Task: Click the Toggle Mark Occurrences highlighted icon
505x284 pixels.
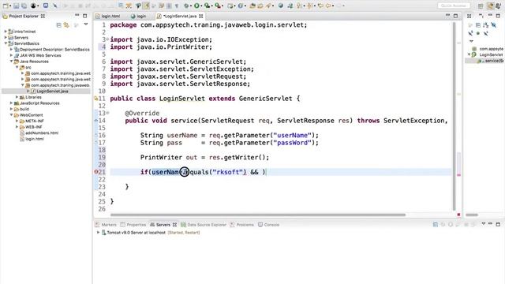Action: pyautogui.click(x=146, y=6)
